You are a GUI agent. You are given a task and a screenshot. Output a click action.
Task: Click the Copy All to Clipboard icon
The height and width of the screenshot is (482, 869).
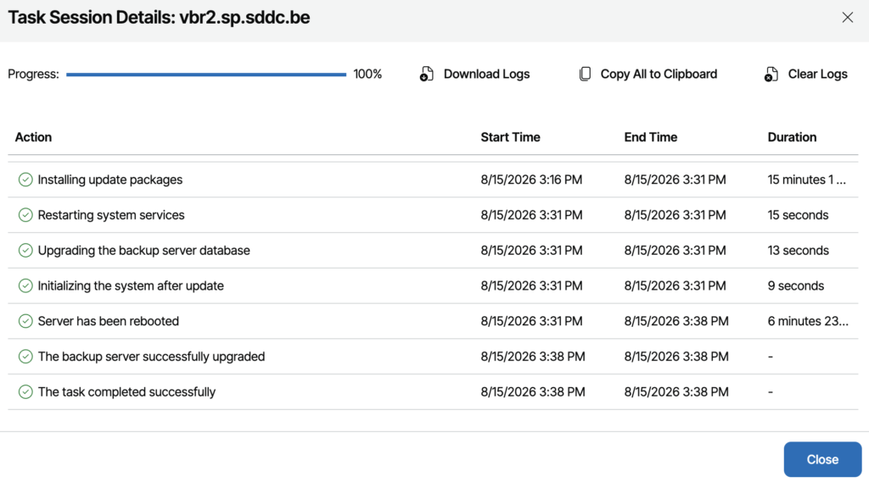585,75
